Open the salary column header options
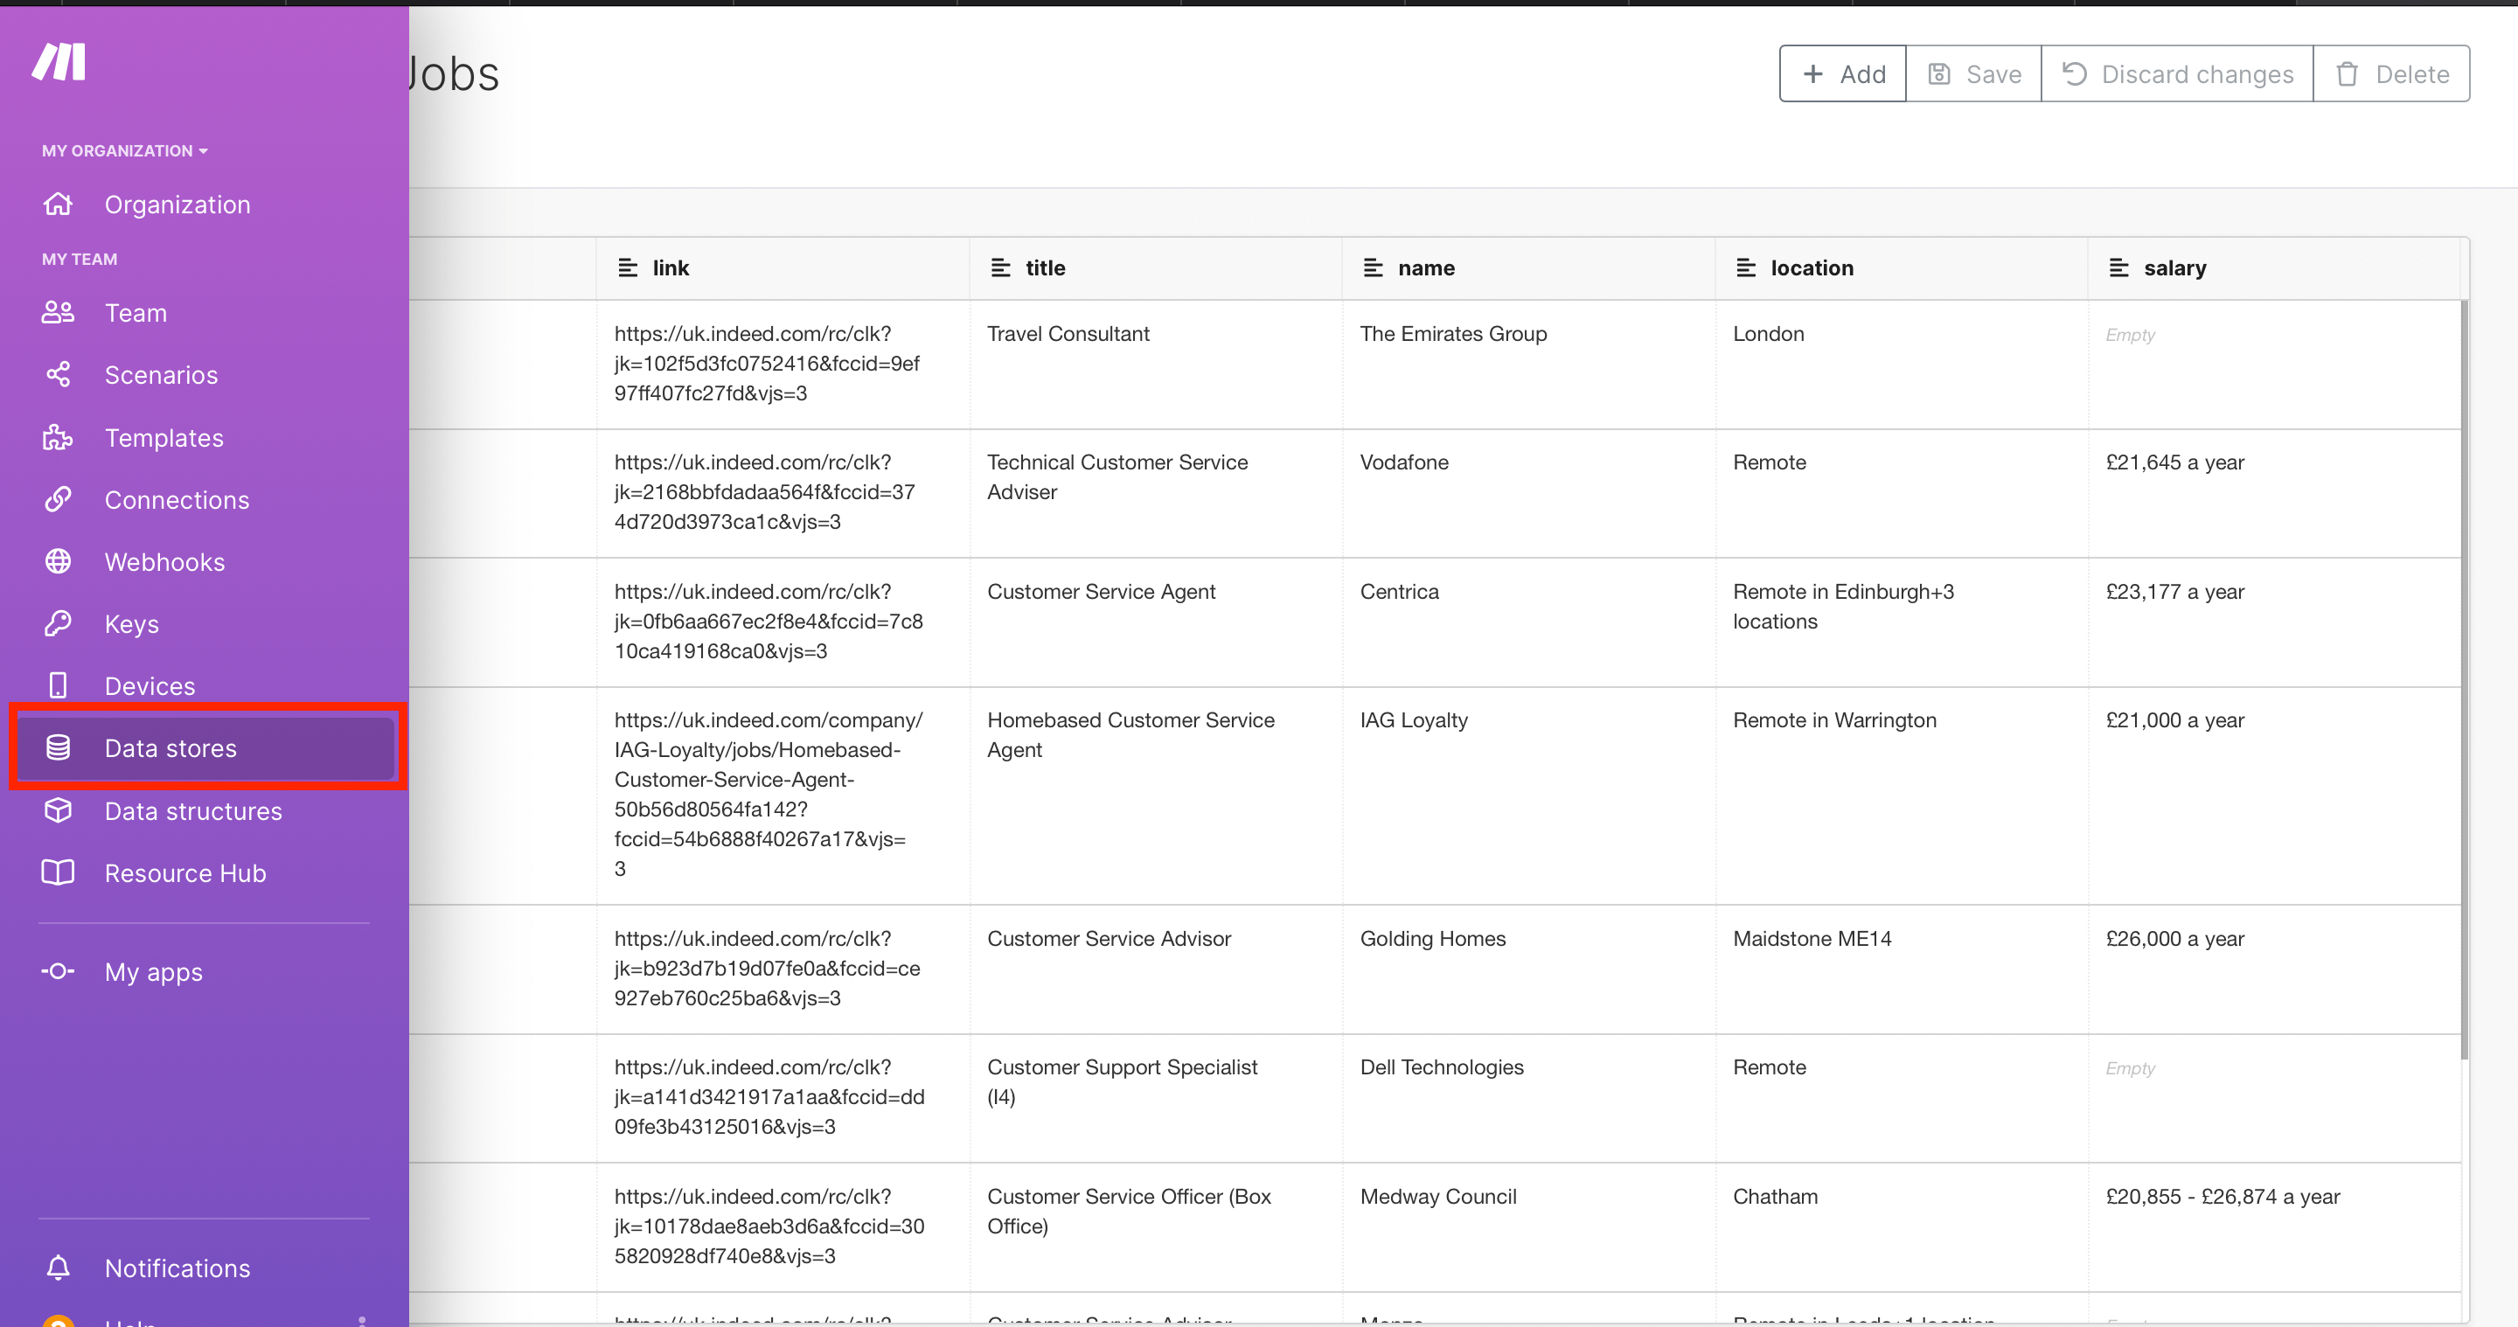Image resolution: width=2518 pixels, height=1327 pixels. 2119,267
